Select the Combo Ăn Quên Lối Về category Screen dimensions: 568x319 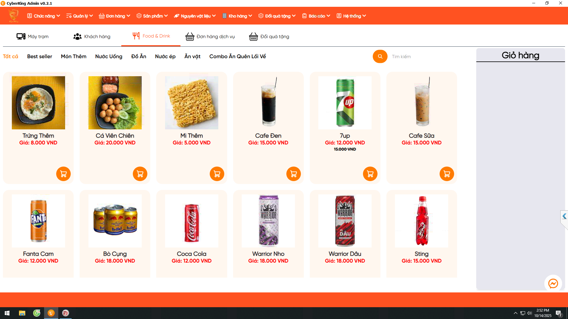[x=238, y=56]
